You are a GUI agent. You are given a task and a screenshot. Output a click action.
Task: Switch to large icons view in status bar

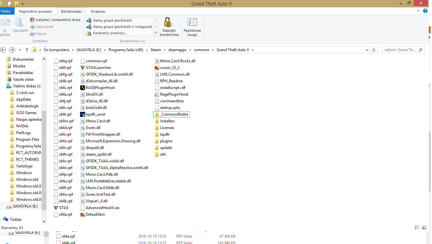tap(424, 227)
